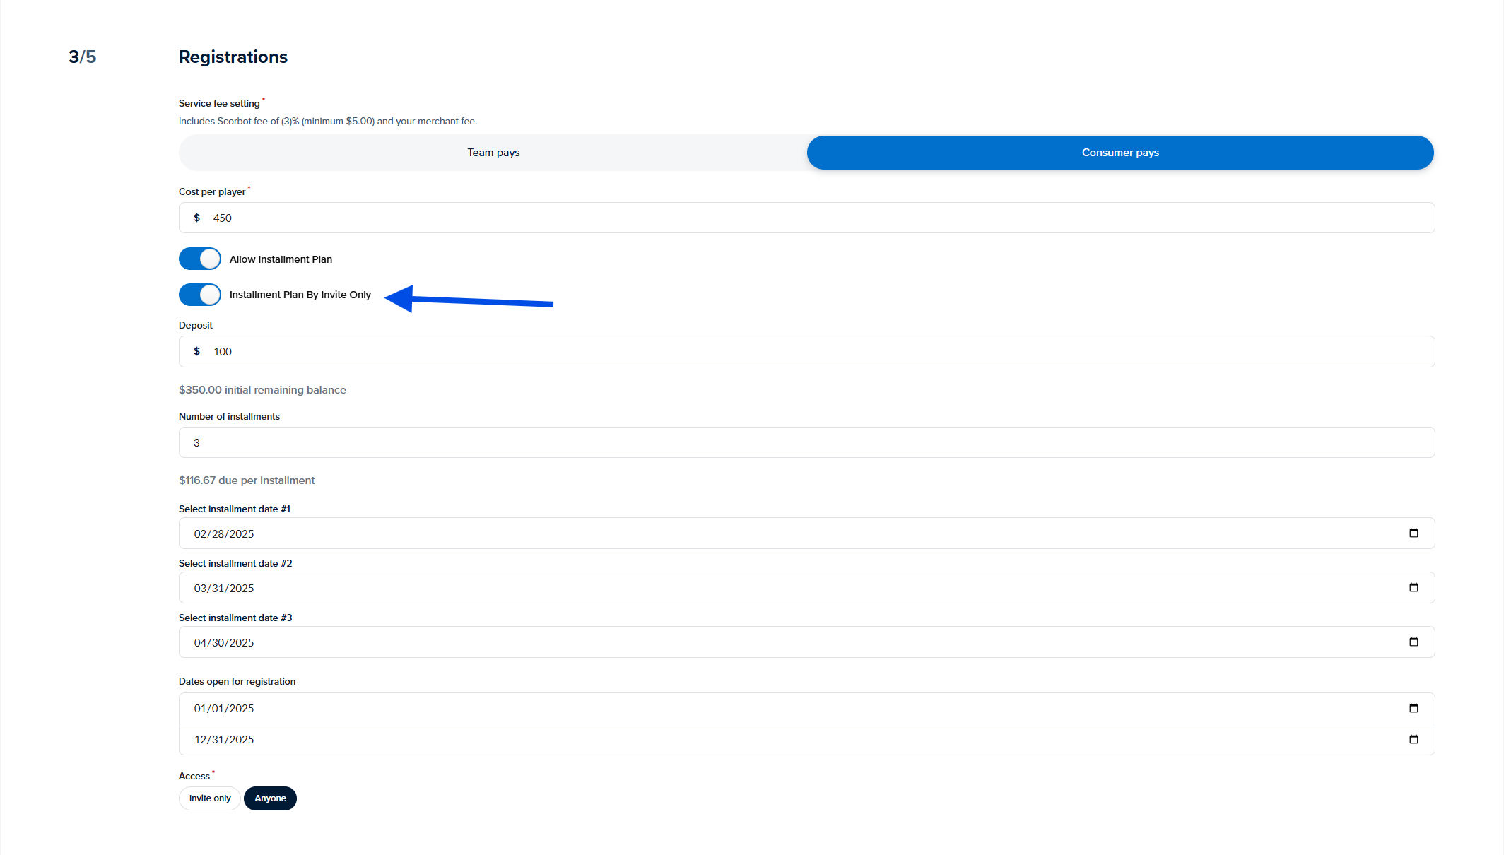Click the Deposit amount field
Screen dimensions: 1504x855
806,352
